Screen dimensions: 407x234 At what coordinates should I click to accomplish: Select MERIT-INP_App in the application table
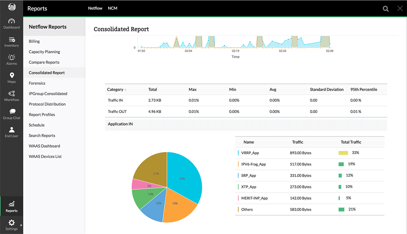click(254, 198)
